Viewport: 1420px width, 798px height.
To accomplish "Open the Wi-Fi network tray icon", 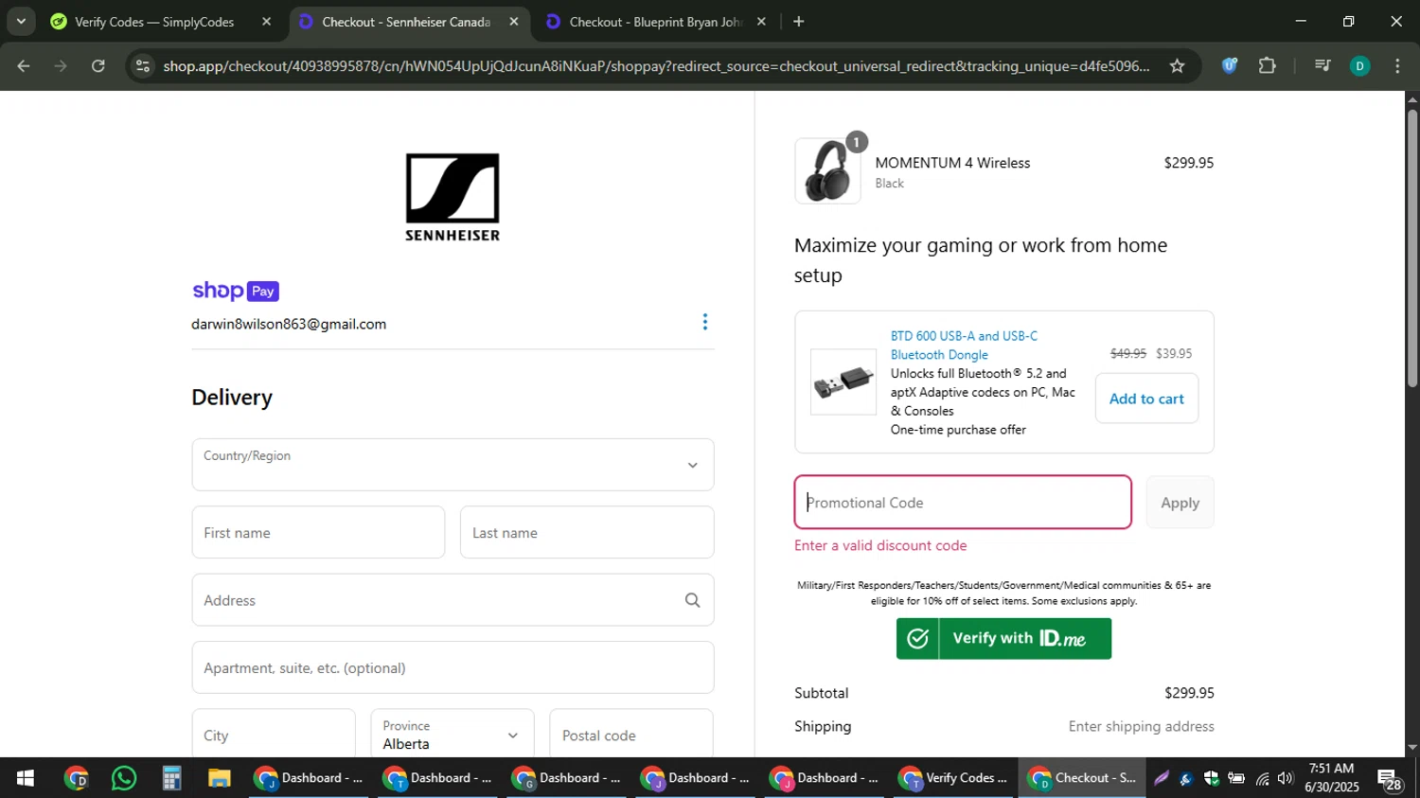I will pos(1262,779).
